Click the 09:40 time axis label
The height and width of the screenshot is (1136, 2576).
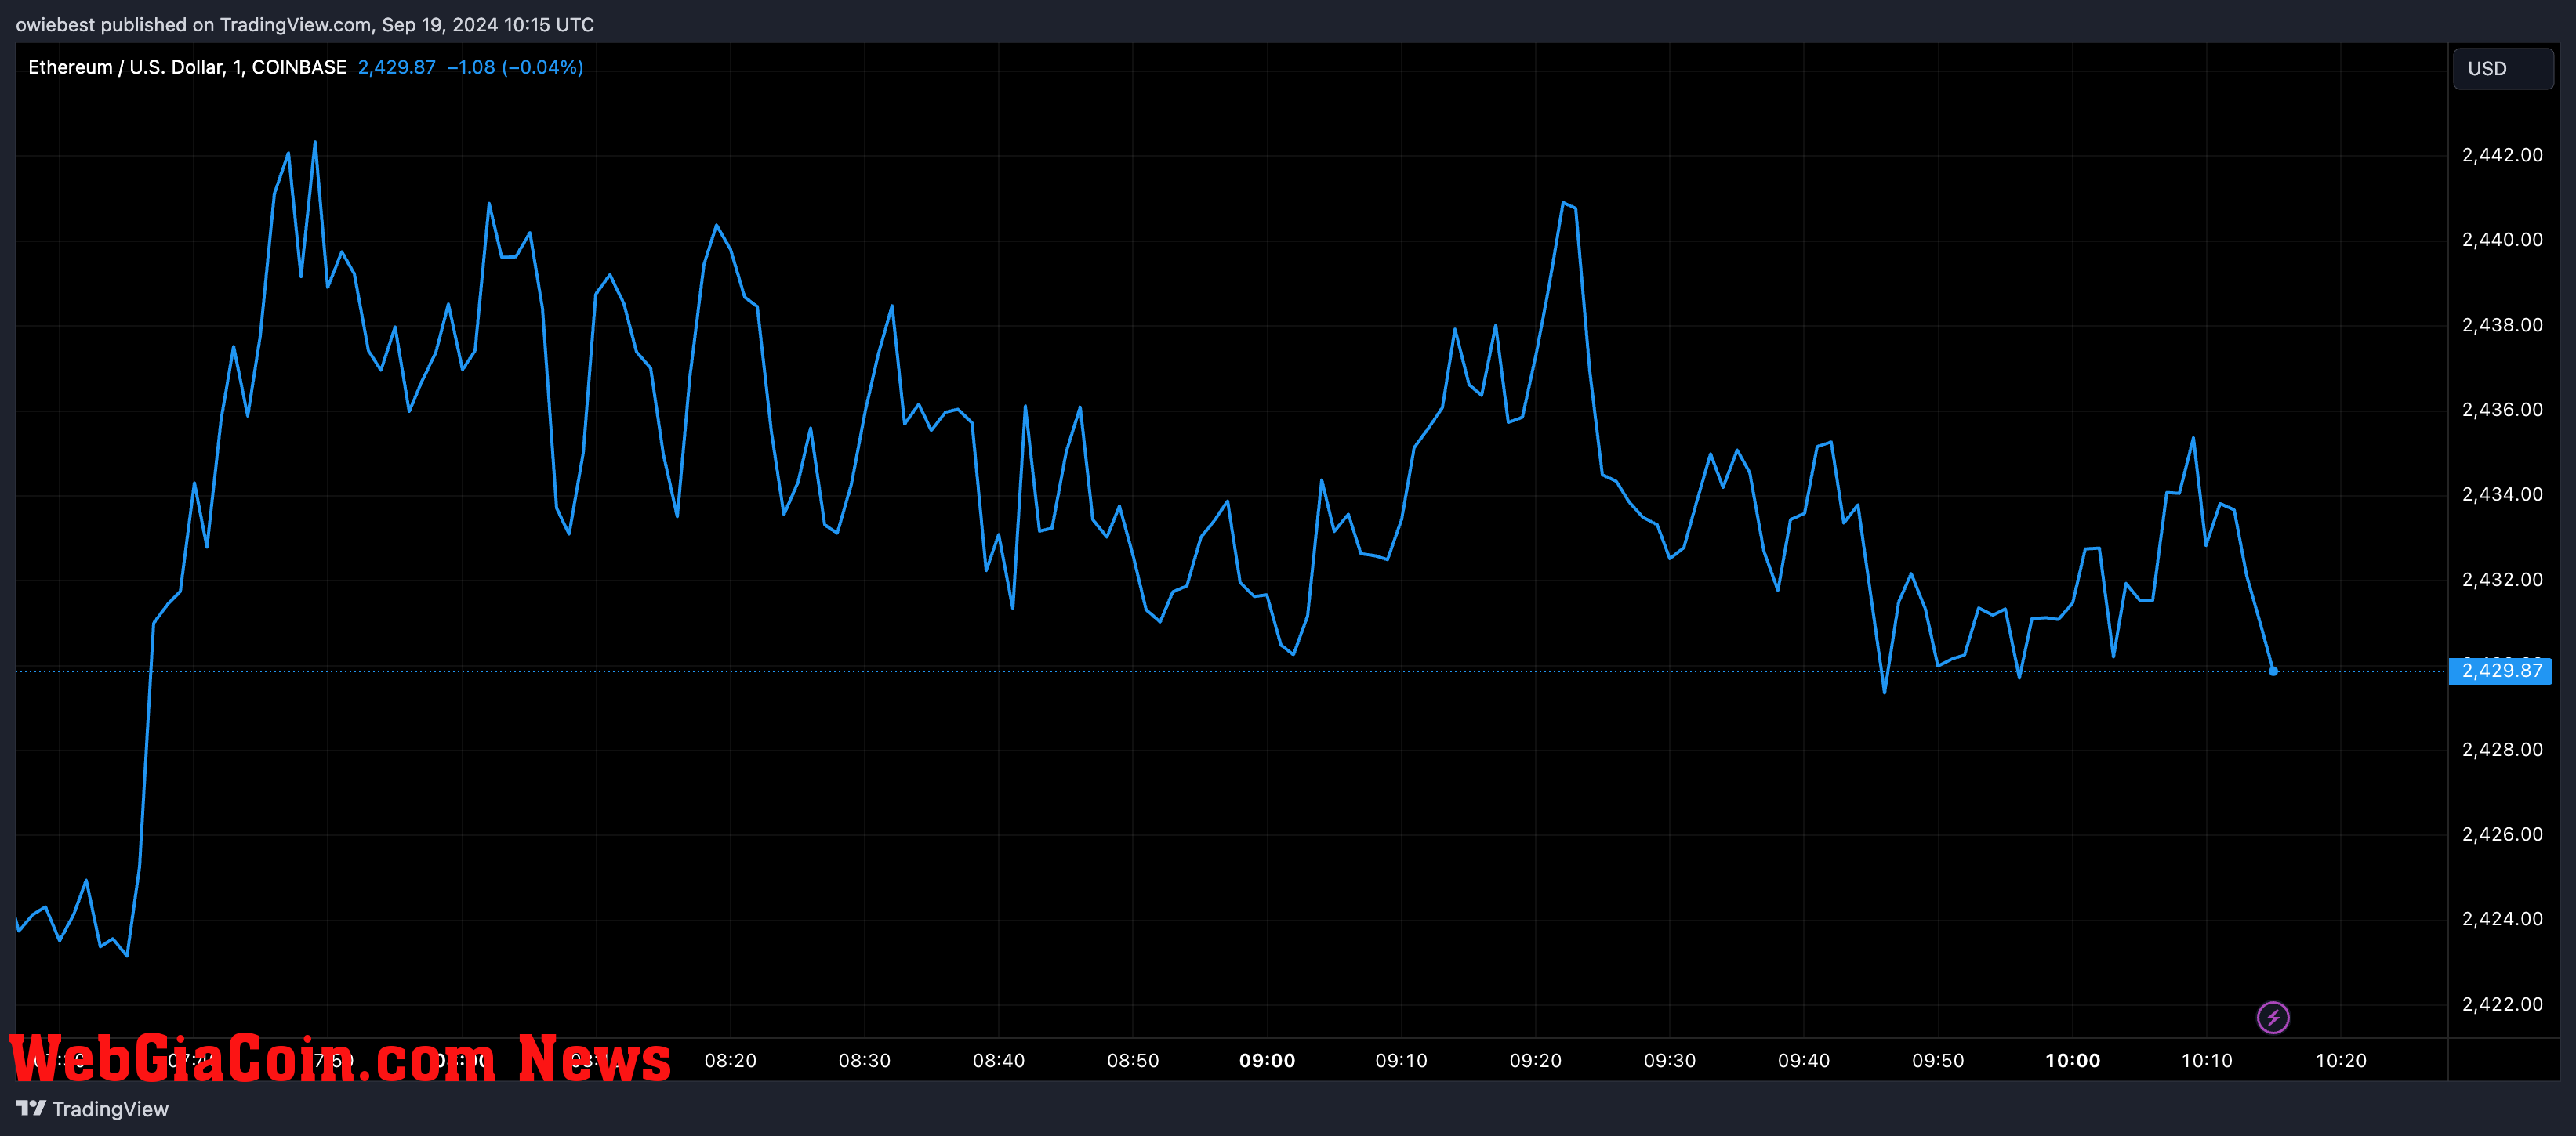point(1804,1061)
